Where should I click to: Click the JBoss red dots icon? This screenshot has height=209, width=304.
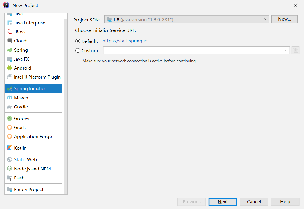tap(10, 32)
